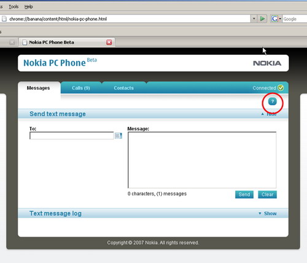Open the address bar history dropdown
The image size is (307, 263).
[x=254, y=19]
